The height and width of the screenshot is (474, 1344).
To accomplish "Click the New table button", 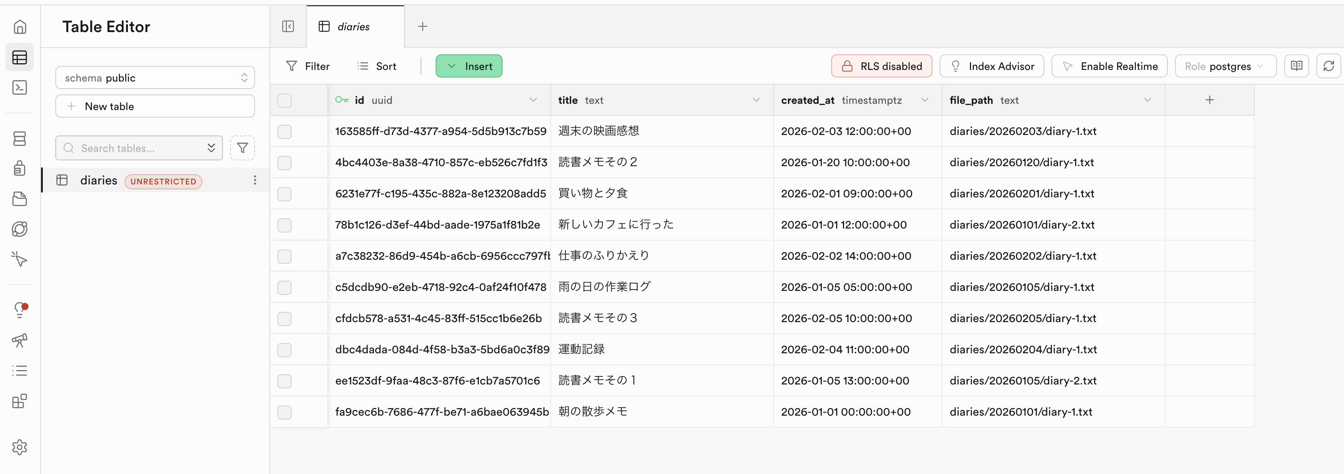I will (x=155, y=106).
